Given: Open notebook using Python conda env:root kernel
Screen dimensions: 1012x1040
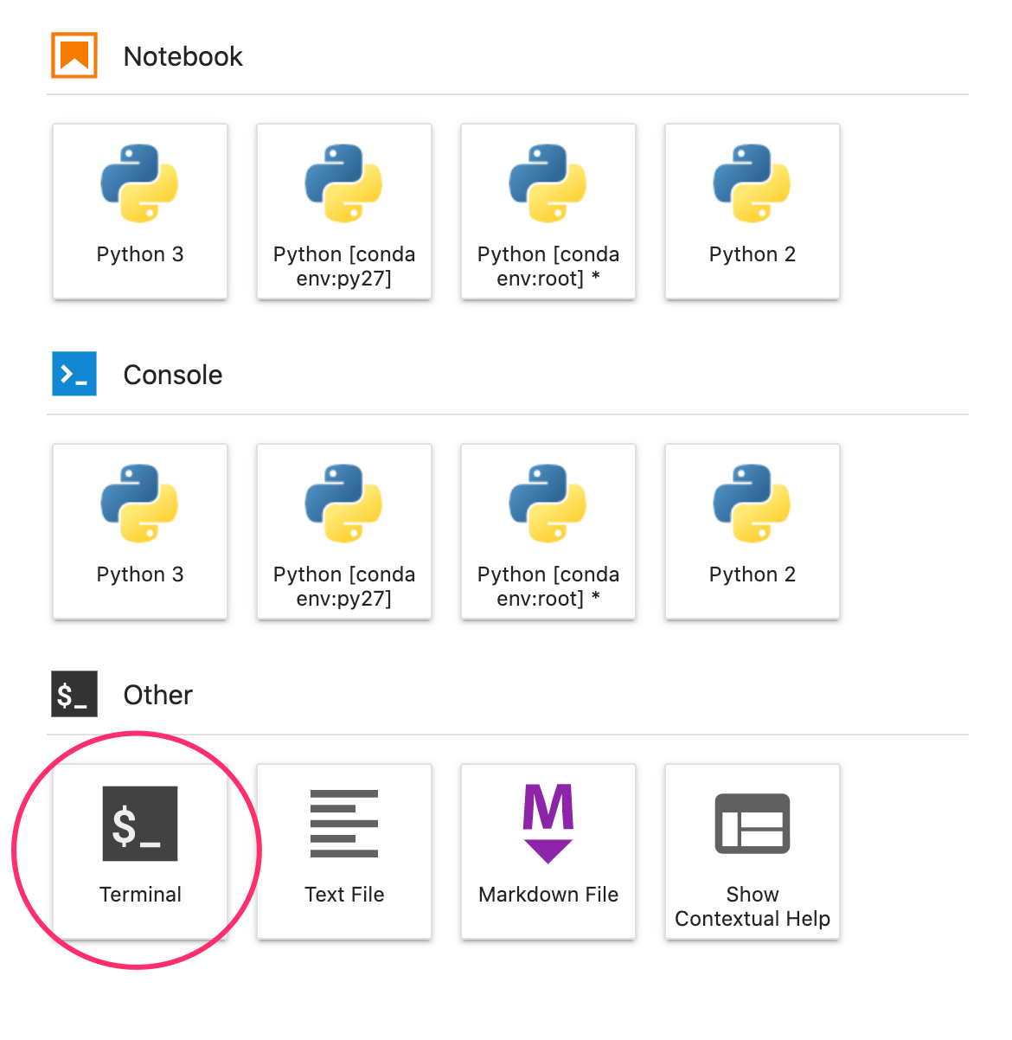Looking at the screenshot, I should [548, 211].
